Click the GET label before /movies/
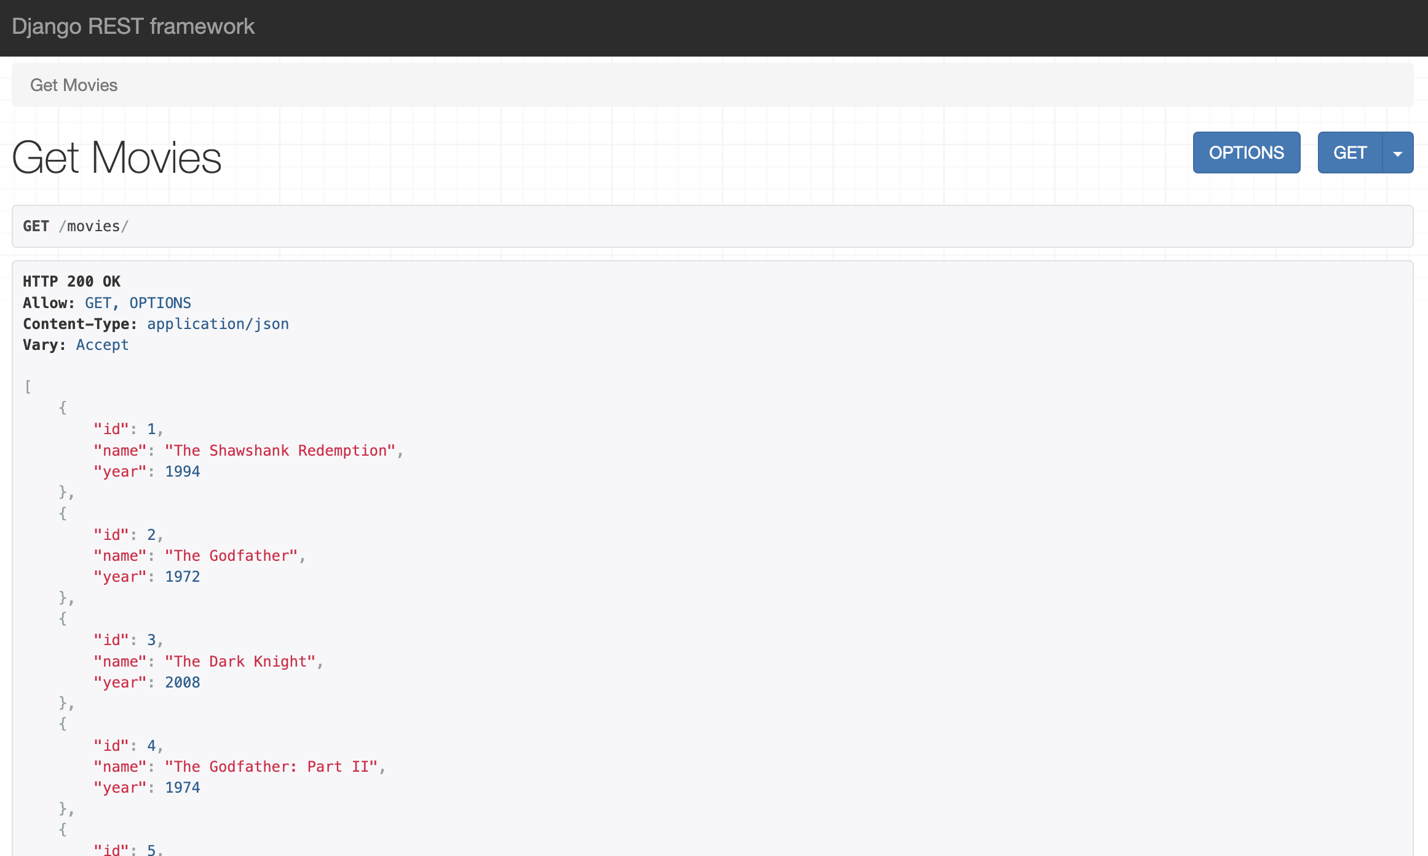1428x856 pixels. (36, 226)
